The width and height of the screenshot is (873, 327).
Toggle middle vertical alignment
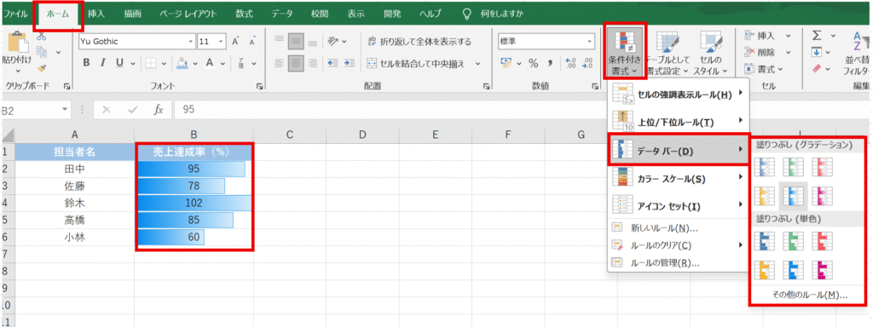pyautogui.click(x=296, y=41)
